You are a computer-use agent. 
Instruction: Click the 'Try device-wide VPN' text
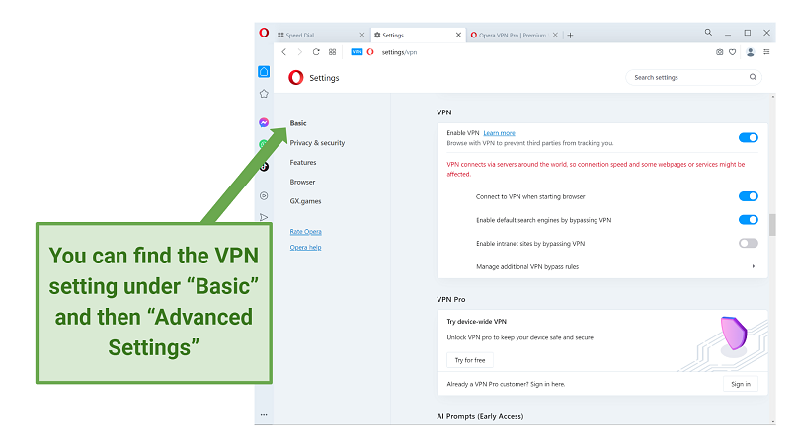pyautogui.click(x=476, y=321)
